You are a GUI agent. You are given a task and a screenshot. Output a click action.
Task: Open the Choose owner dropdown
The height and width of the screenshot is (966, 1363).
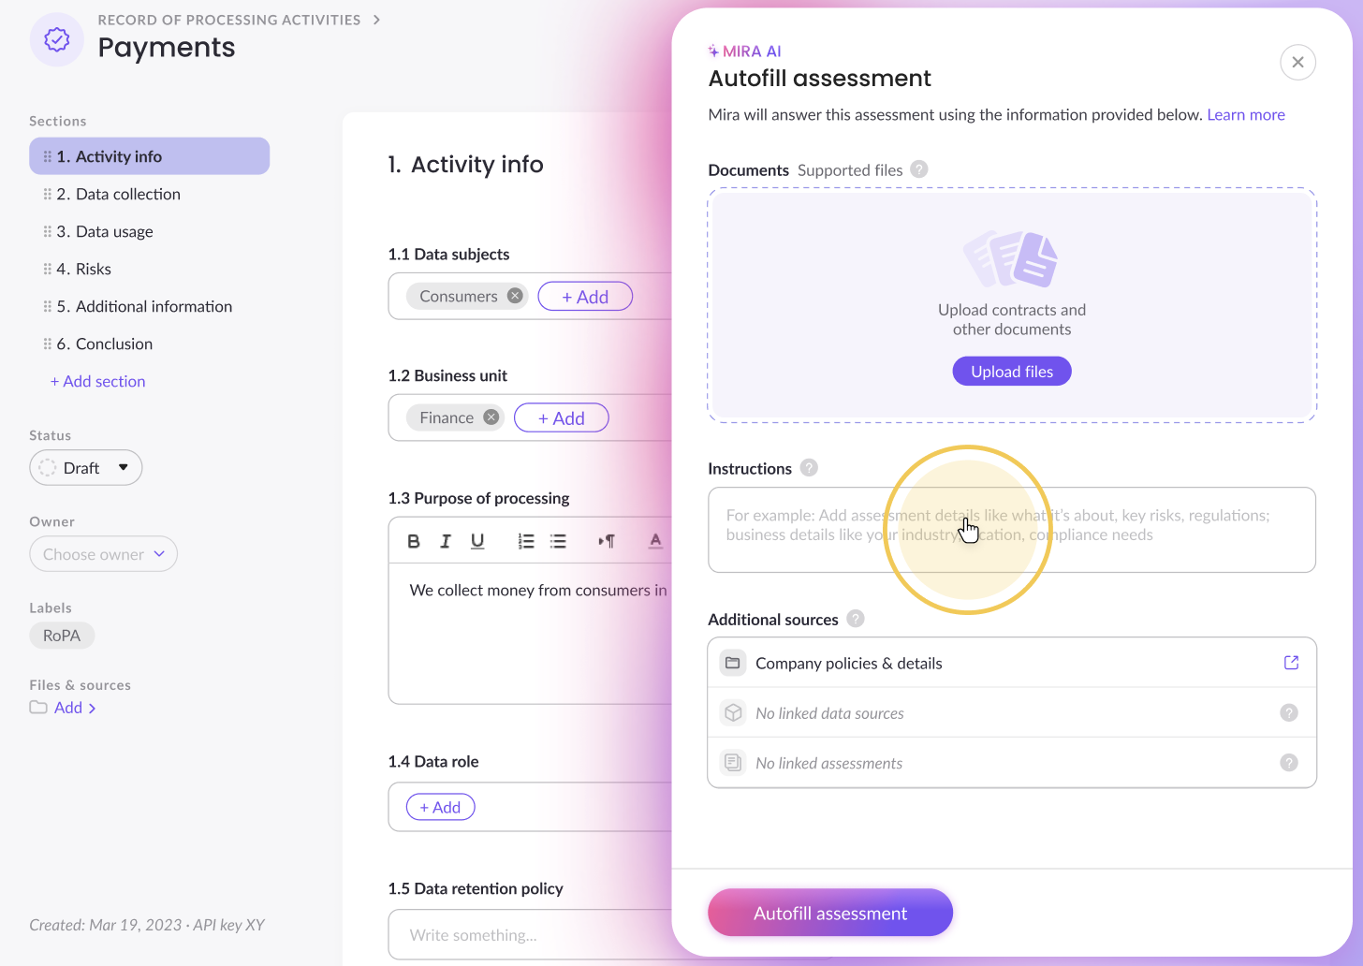103,554
